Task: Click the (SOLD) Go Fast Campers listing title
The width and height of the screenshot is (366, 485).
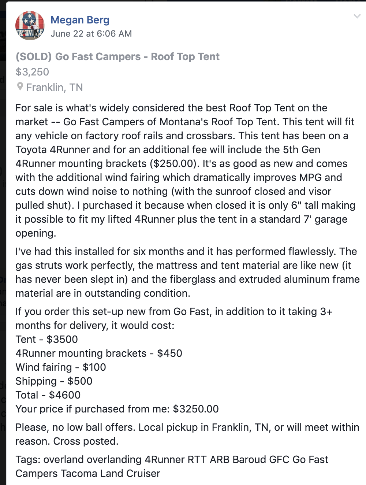Action: pos(117,56)
